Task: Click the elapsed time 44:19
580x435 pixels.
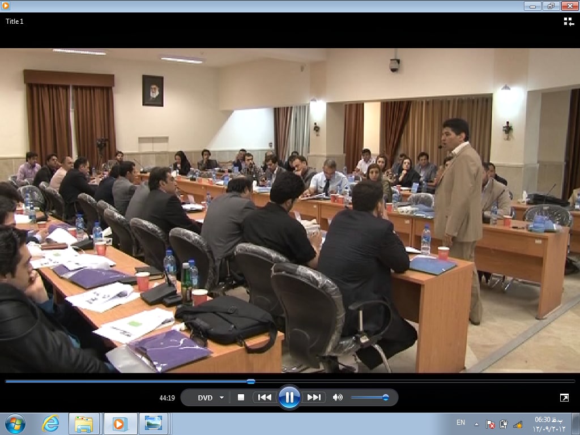Action: (167, 398)
